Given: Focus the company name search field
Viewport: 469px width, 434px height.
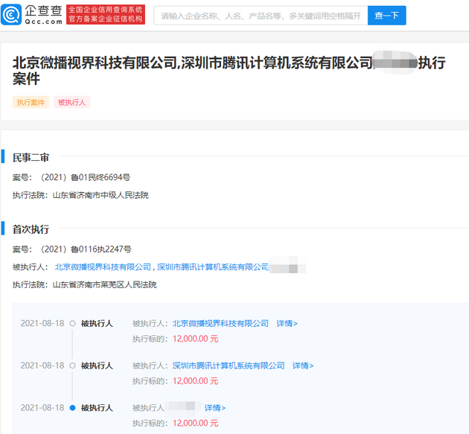Looking at the screenshot, I should coord(261,16).
